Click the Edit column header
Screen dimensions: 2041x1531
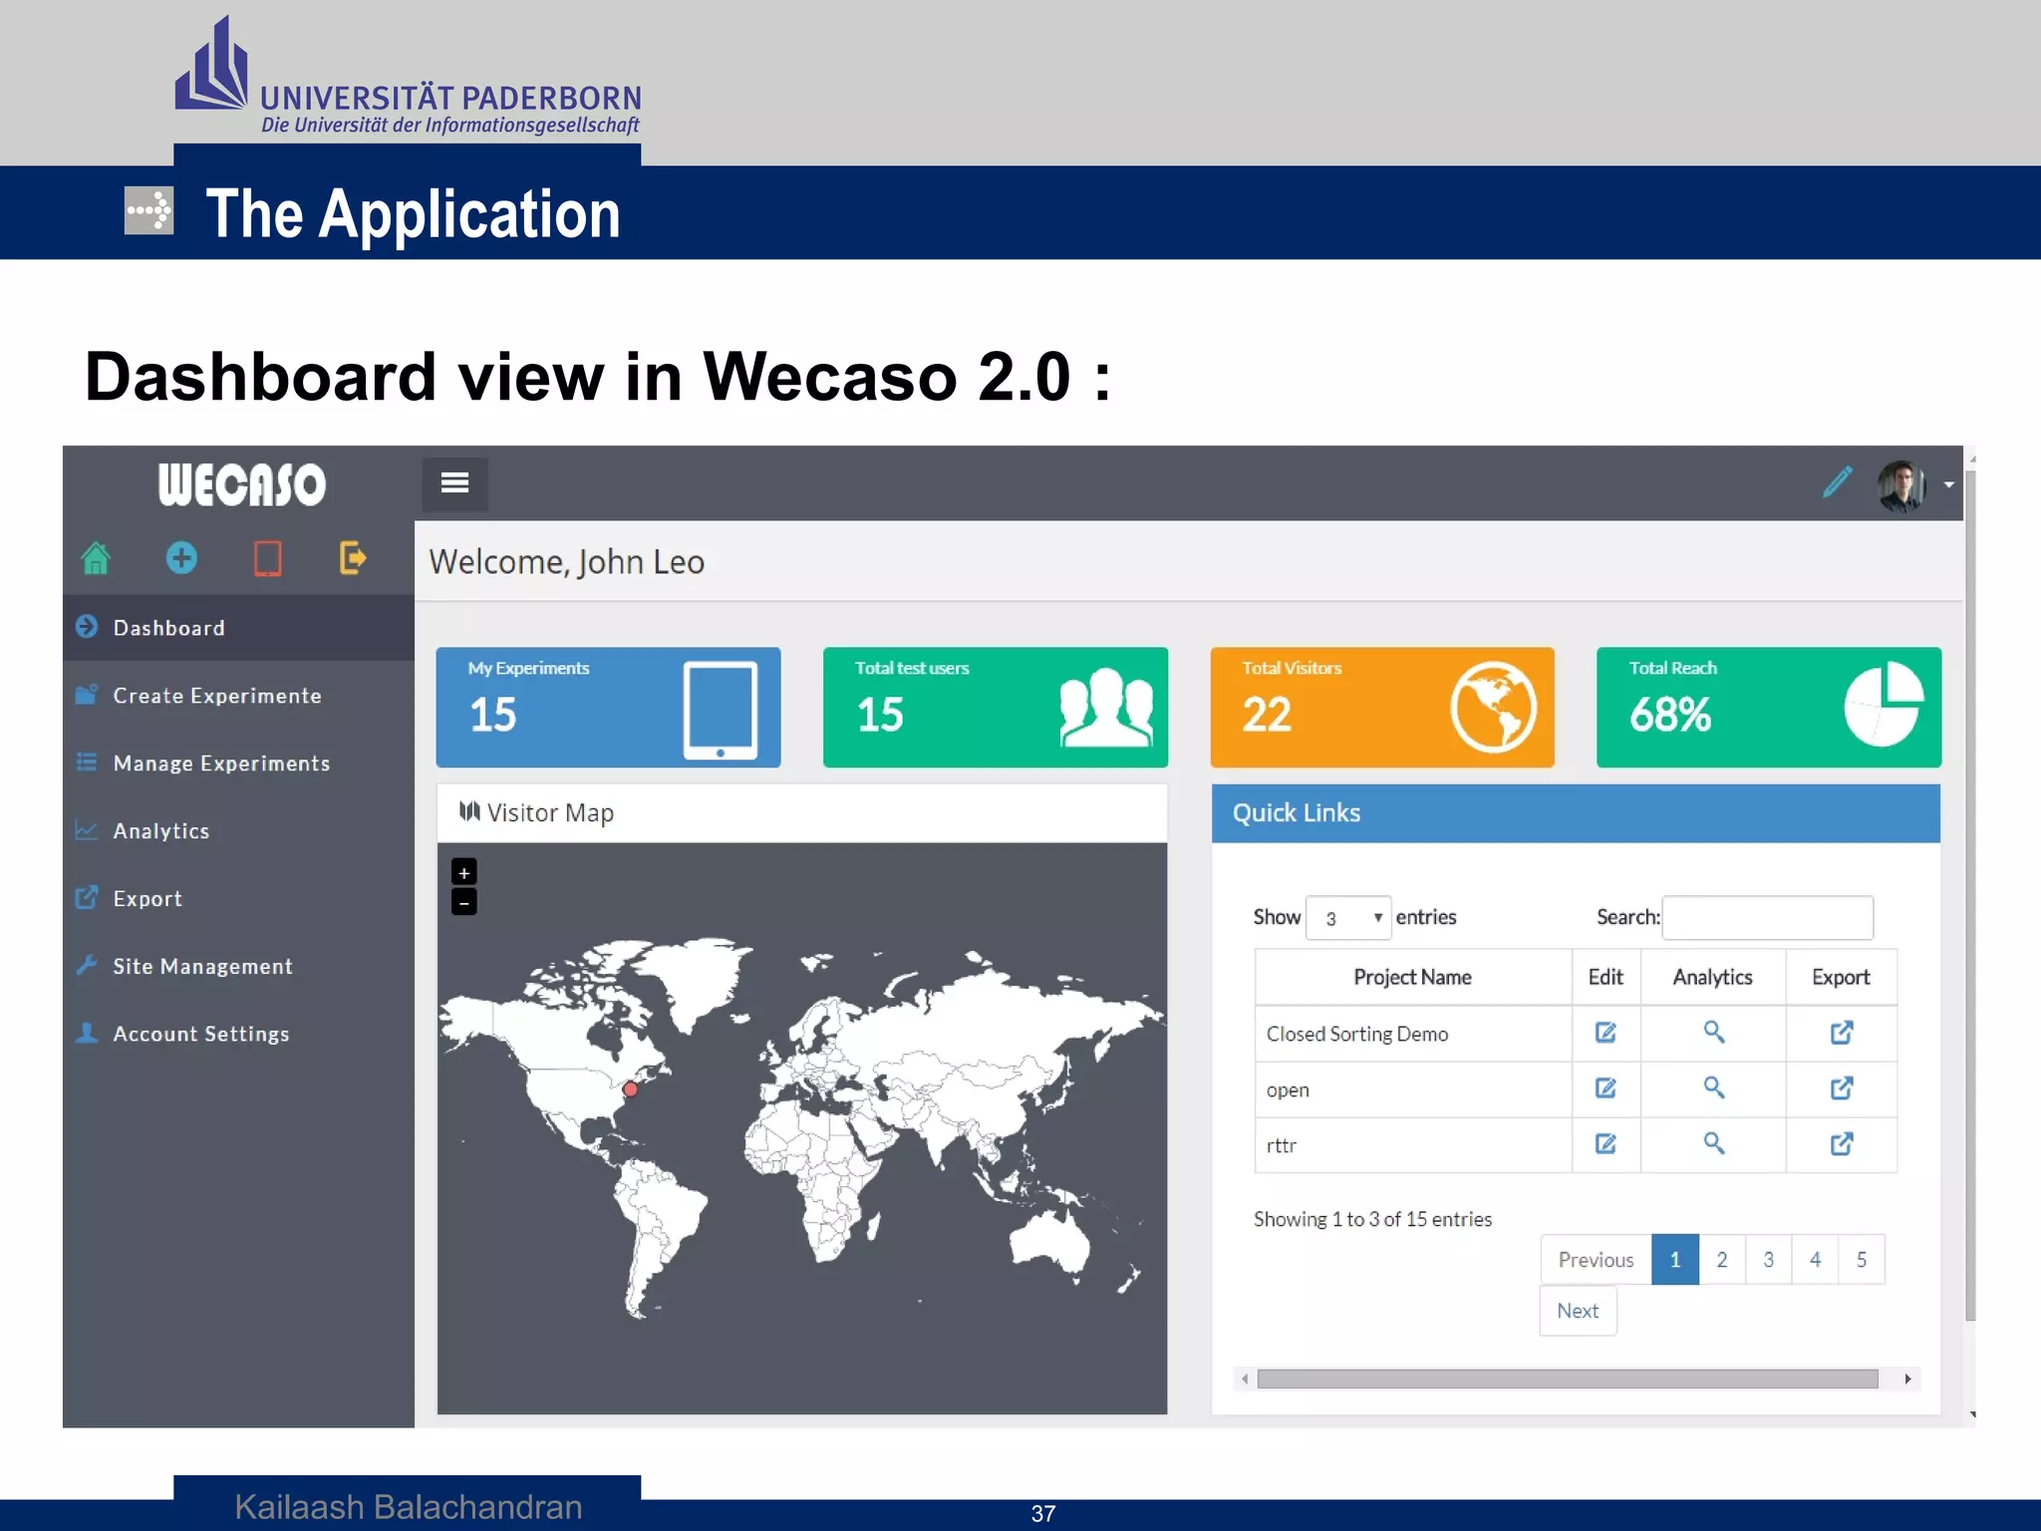point(1605,978)
